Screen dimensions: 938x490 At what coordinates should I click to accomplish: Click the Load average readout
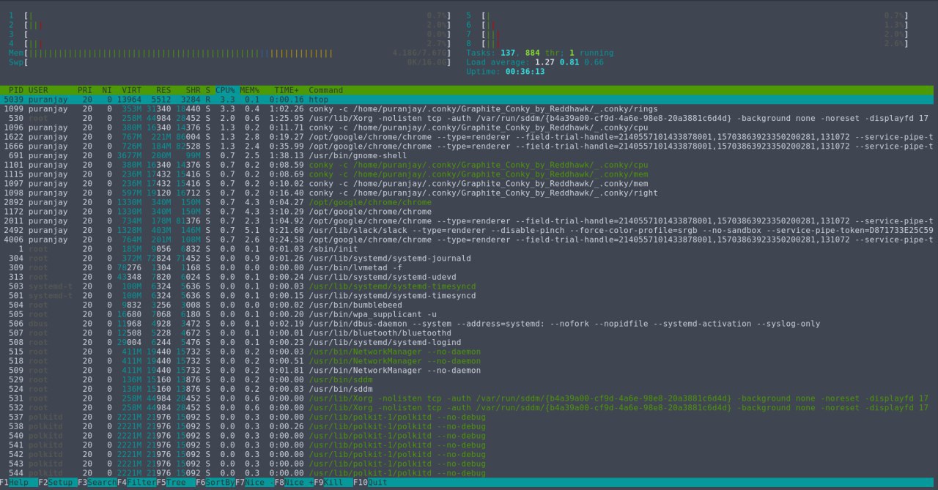(535, 63)
